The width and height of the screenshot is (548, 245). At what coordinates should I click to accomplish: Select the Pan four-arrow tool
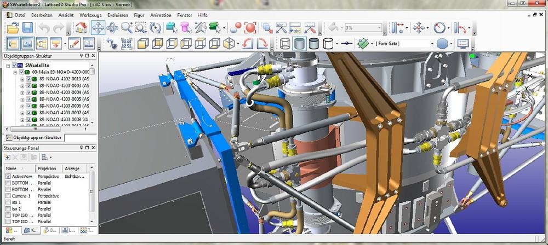pos(98,27)
